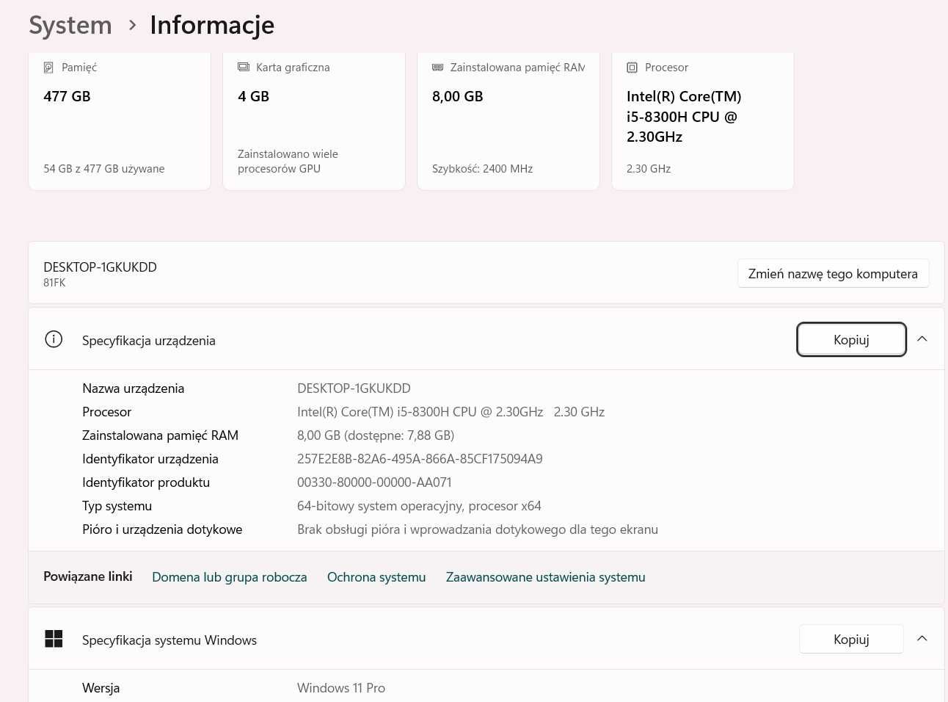This screenshot has width=948, height=702.
Task: Click the breadcrumb chevron between System and Informacje
Action: [132, 25]
